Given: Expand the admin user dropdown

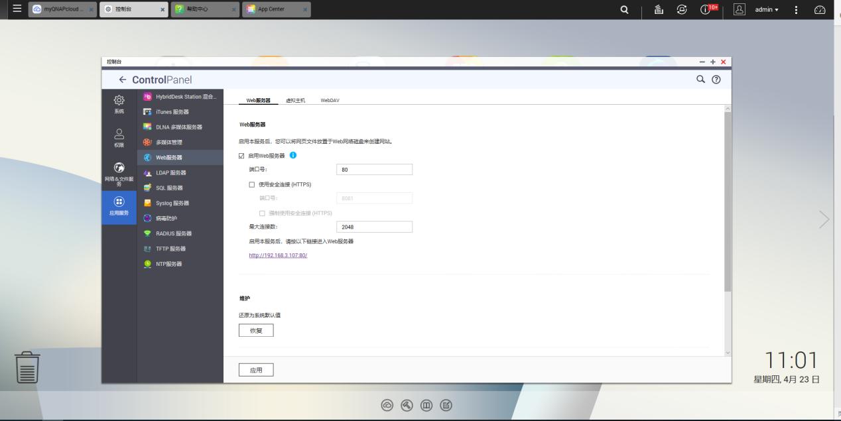Looking at the screenshot, I should 768,9.
